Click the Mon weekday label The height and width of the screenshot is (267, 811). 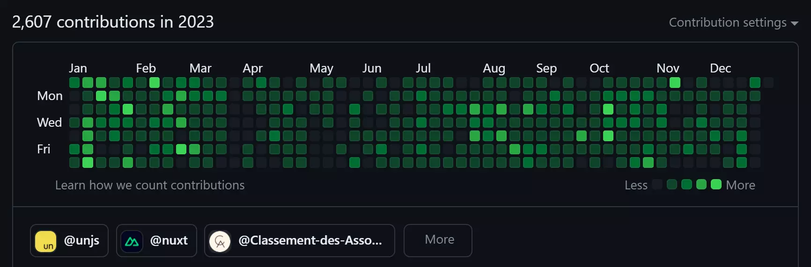50,96
